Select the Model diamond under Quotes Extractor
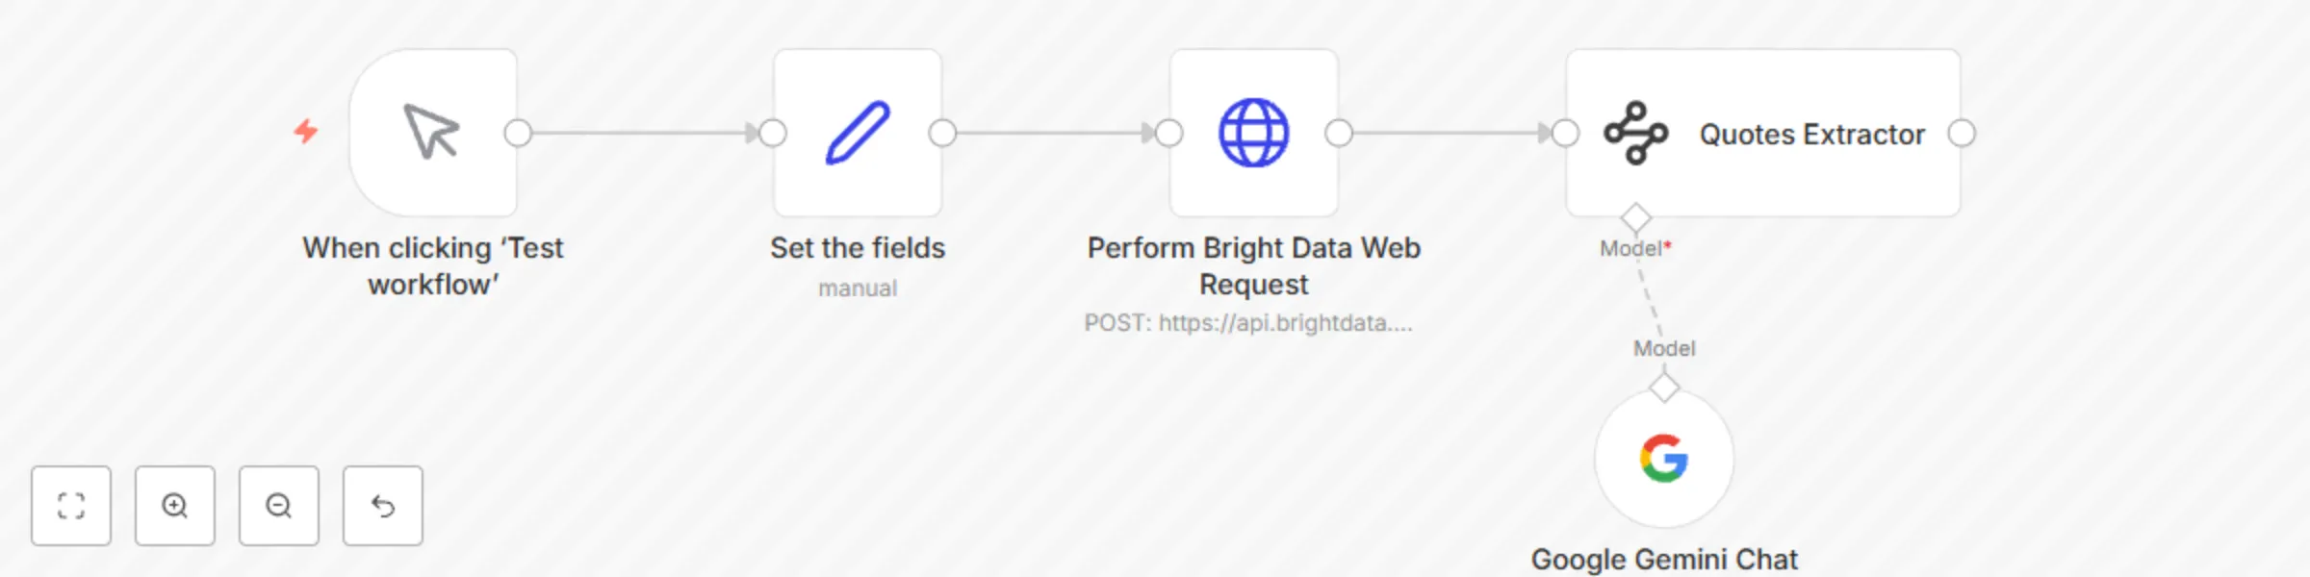 1634,217
